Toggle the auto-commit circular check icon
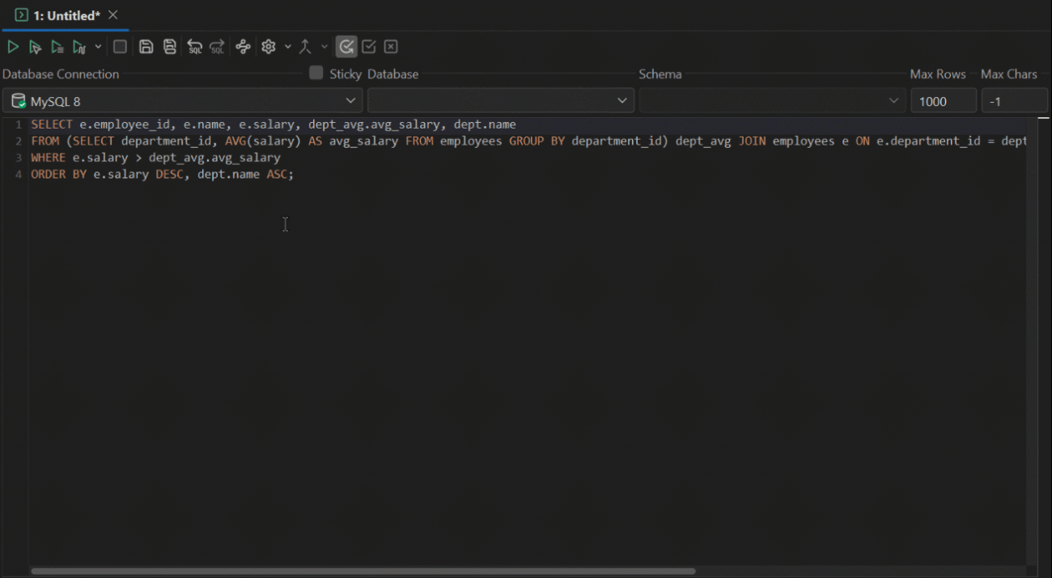This screenshot has height=578, width=1052. pyautogui.click(x=346, y=46)
